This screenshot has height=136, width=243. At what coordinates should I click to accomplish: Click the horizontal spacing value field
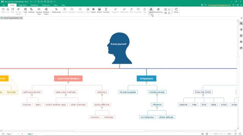tap(169, 9)
